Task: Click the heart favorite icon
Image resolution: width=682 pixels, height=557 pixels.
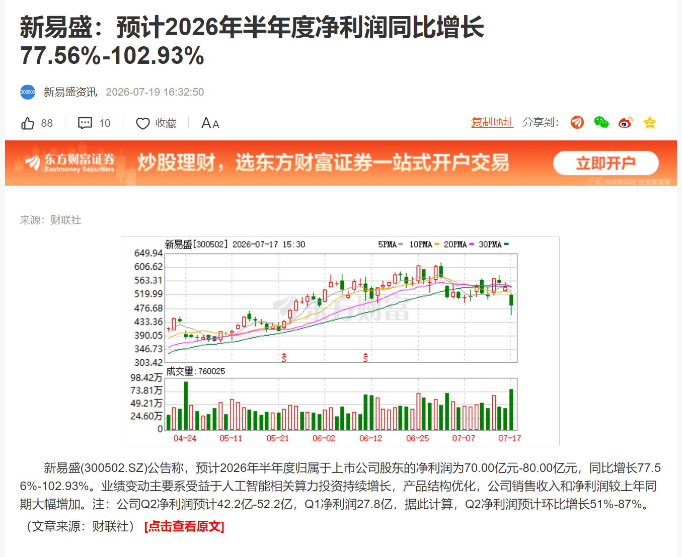Action: [x=143, y=123]
